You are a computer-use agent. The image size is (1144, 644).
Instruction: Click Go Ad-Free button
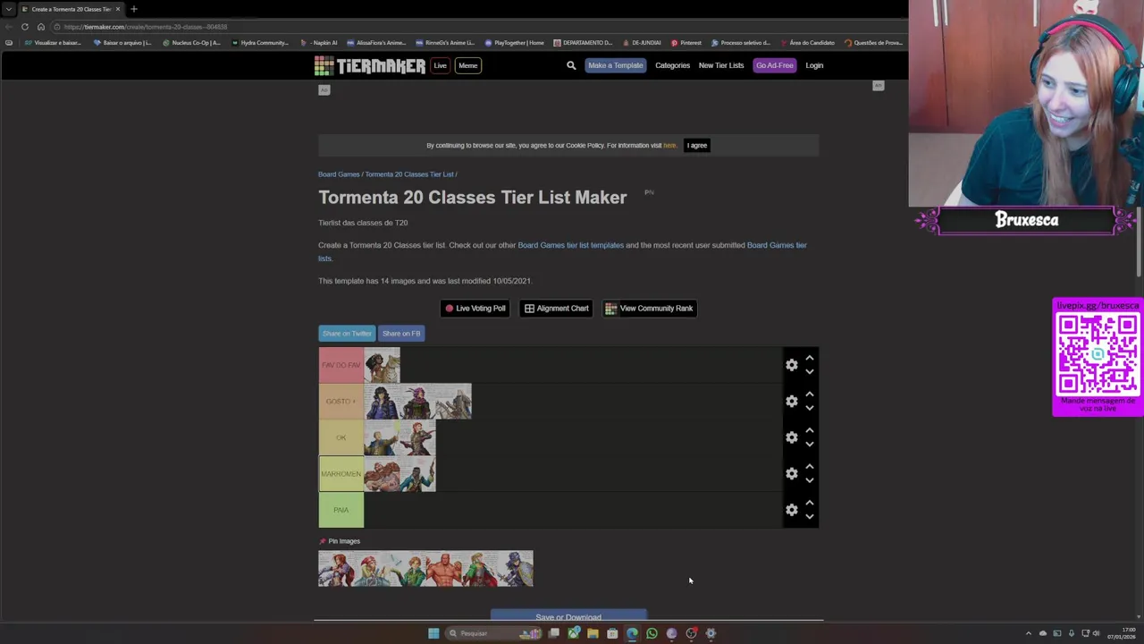pyautogui.click(x=774, y=65)
